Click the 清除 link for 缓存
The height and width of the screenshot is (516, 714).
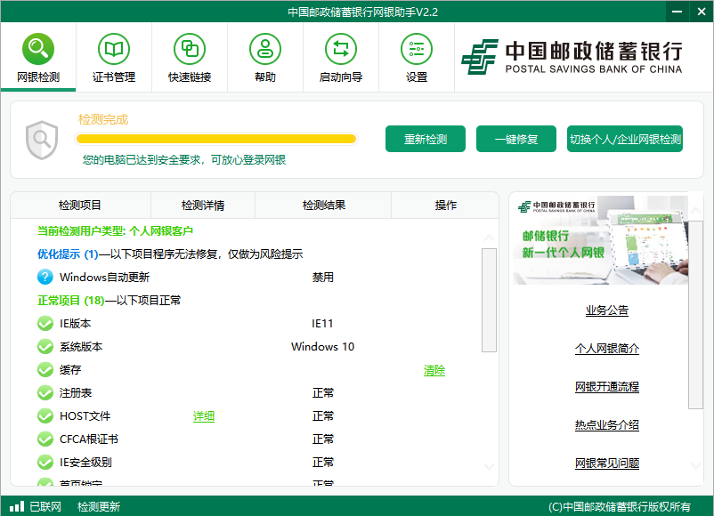[x=434, y=370]
